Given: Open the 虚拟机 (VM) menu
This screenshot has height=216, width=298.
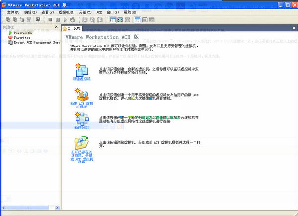Looking at the screenshot, I should (x=67, y=12).
